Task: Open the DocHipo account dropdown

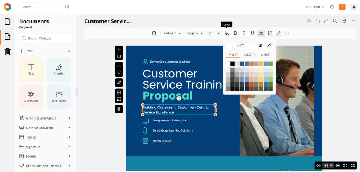Action: pos(315,7)
